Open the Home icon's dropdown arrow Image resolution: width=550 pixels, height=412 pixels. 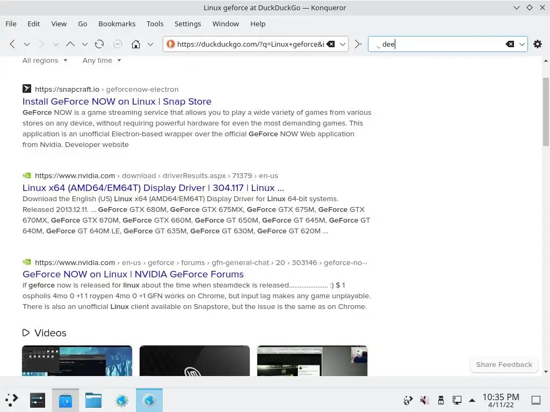tap(150, 44)
